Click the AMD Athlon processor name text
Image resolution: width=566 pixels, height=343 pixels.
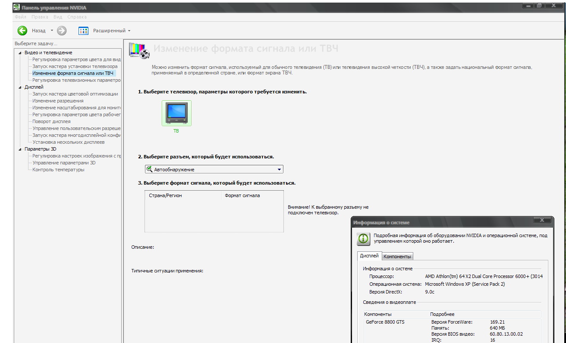[x=484, y=276]
